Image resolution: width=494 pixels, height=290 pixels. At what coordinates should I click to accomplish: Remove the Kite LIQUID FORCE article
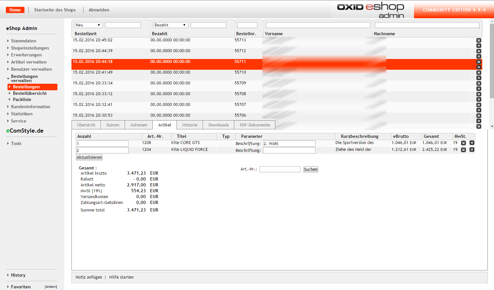(463, 150)
